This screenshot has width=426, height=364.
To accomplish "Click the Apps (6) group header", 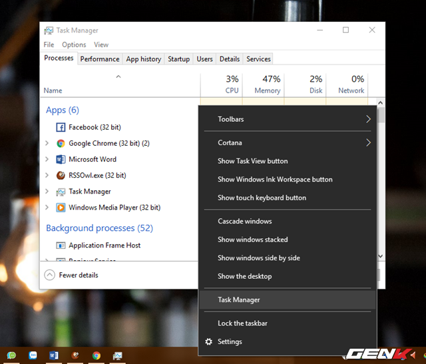I will pyautogui.click(x=63, y=110).
